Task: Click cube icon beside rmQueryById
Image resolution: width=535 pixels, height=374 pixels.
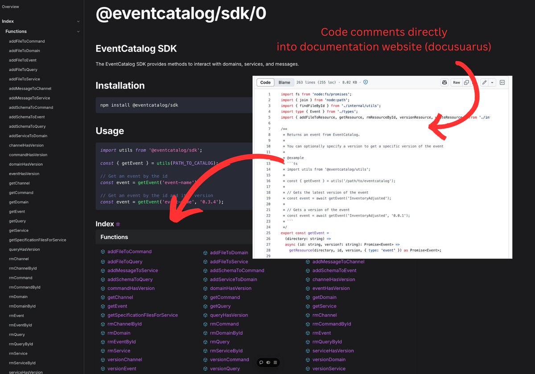Action: [308, 342]
